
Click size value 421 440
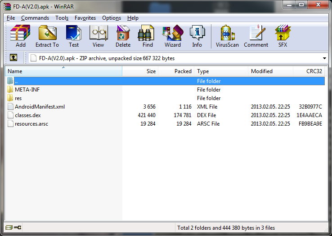click(147, 115)
